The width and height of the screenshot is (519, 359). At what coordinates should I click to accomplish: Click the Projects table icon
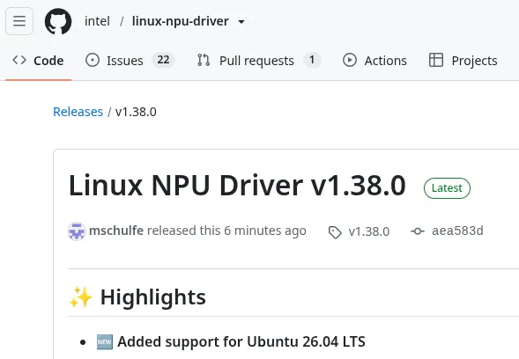coord(436,60)
